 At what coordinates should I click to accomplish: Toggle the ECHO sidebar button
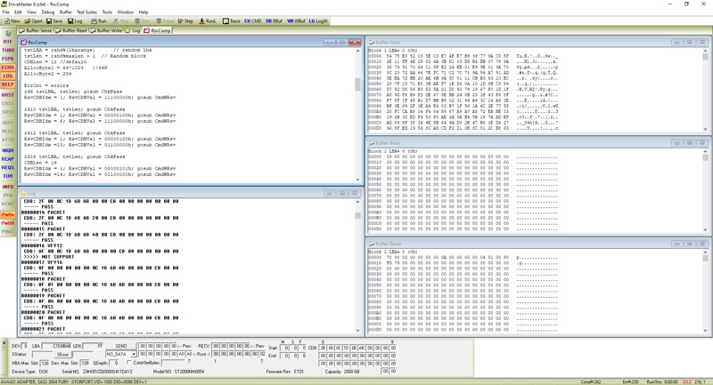[x=8, y=67]
